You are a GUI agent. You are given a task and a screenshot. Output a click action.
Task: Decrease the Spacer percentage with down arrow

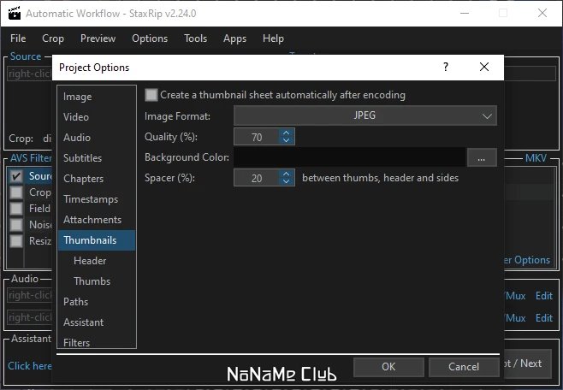click(x=286, y=181)
